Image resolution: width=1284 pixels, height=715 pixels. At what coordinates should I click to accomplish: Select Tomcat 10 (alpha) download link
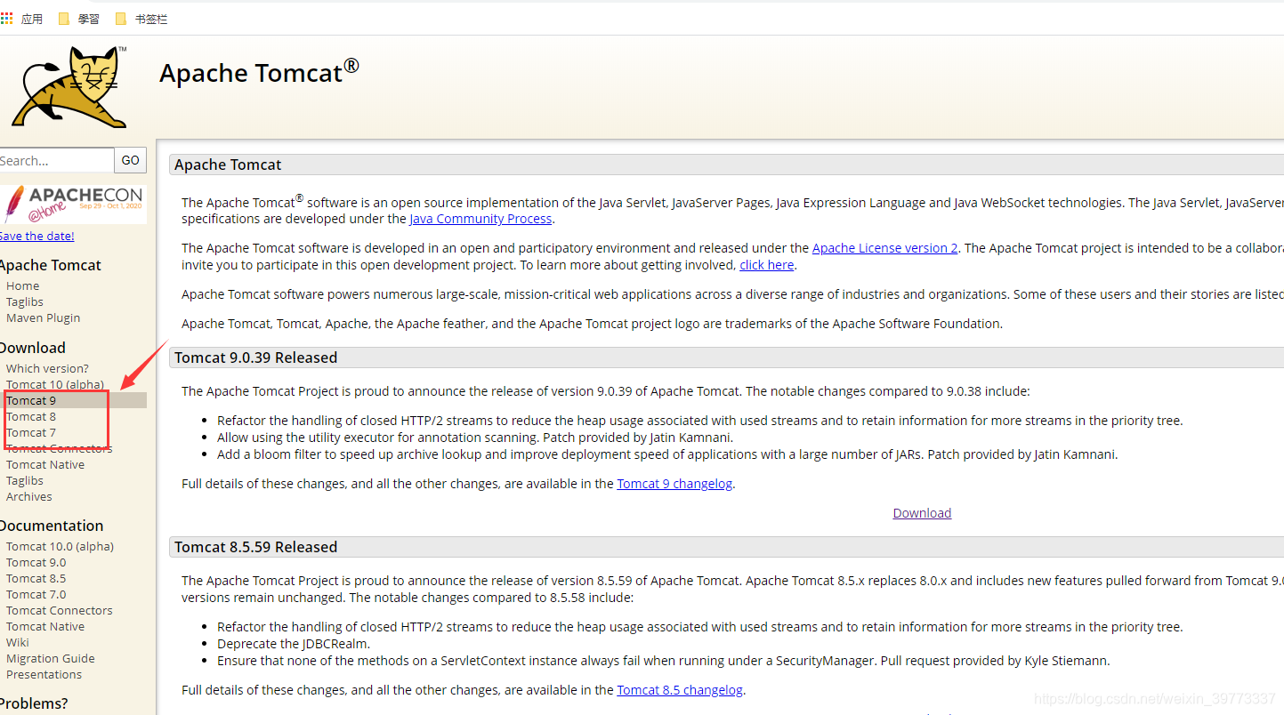(x=54, y=384)
